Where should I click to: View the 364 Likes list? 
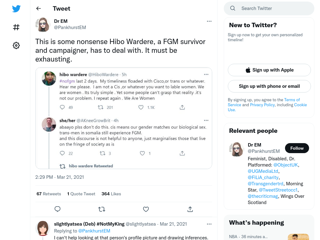pyautogui.click(x=111, y=194)
